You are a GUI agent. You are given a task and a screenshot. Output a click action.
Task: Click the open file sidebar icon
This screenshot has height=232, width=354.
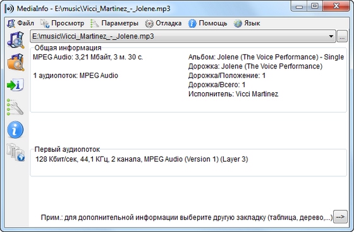point(16,40)
